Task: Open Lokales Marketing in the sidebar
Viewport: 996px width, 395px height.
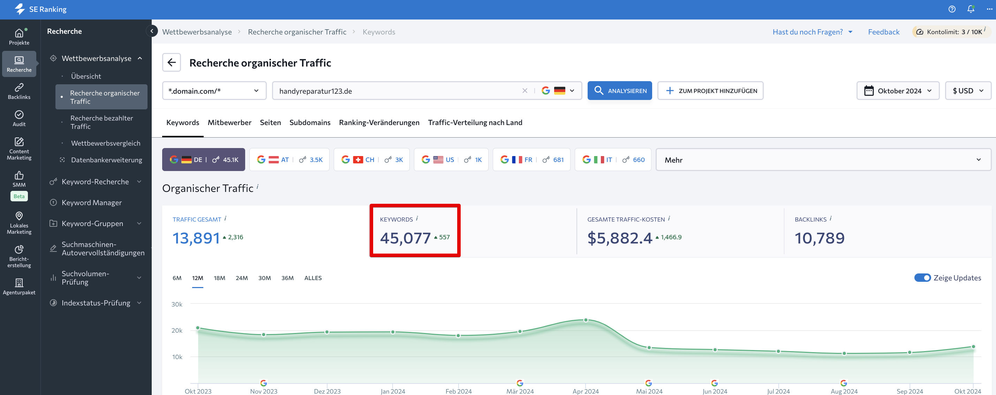Action: [x=19, y=223]
